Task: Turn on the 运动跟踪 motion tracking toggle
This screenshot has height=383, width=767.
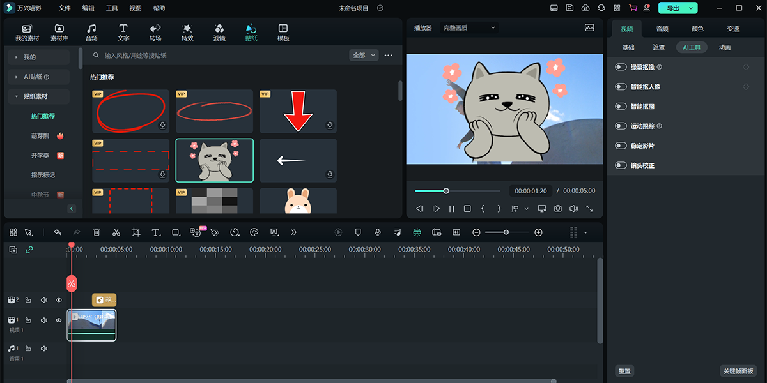Action: click(x=619, y=126)
